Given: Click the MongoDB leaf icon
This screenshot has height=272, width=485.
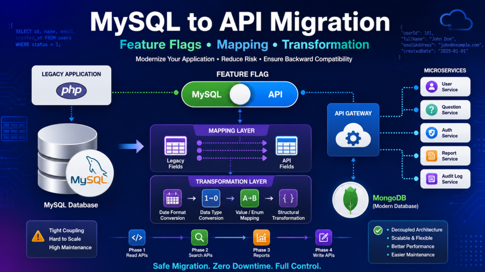Looking at the screenshot, I should click(x=350, y=200).
